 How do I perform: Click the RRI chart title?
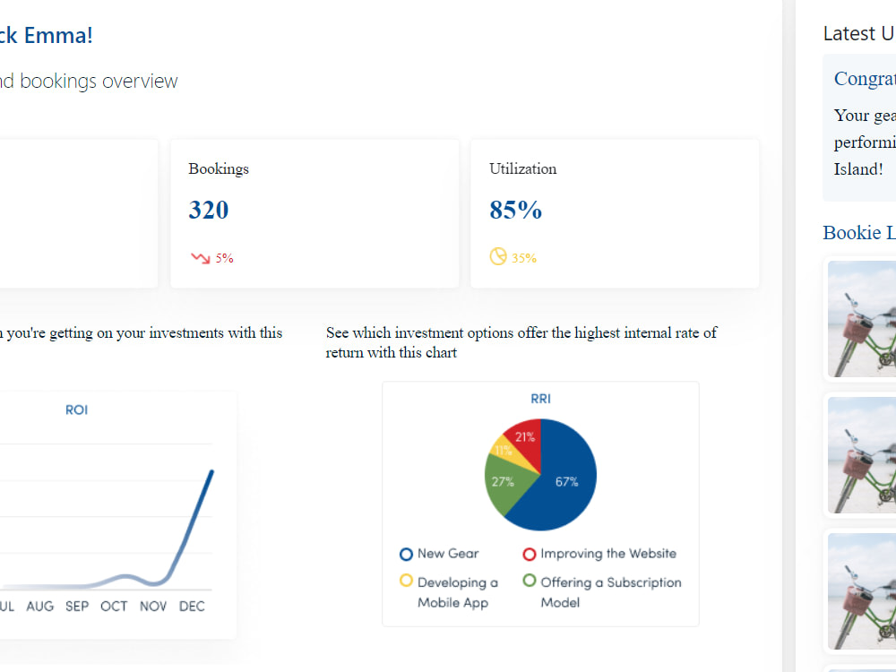[x=540, y=399]
